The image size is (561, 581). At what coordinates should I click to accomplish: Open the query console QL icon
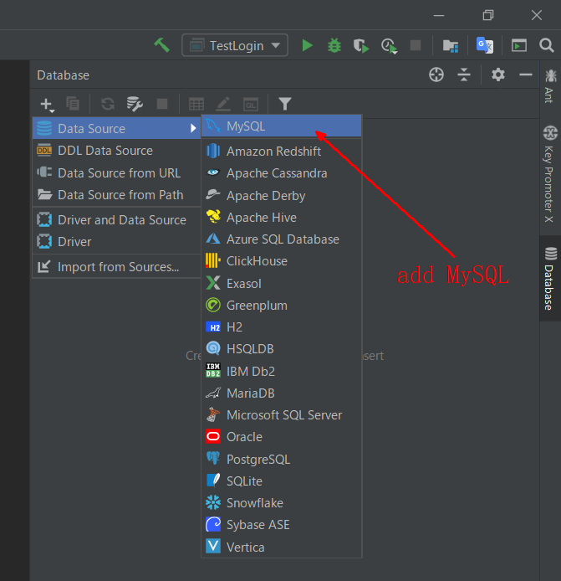tap(251, 105)
